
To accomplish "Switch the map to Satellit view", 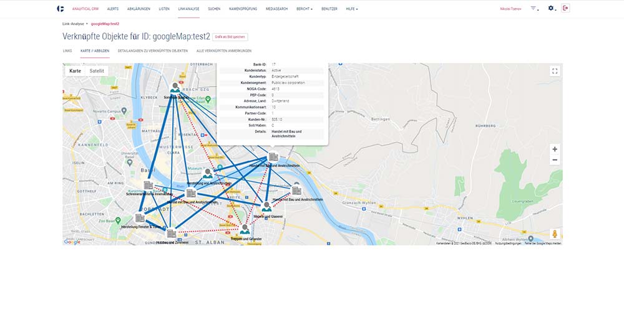I will (97, 71).
